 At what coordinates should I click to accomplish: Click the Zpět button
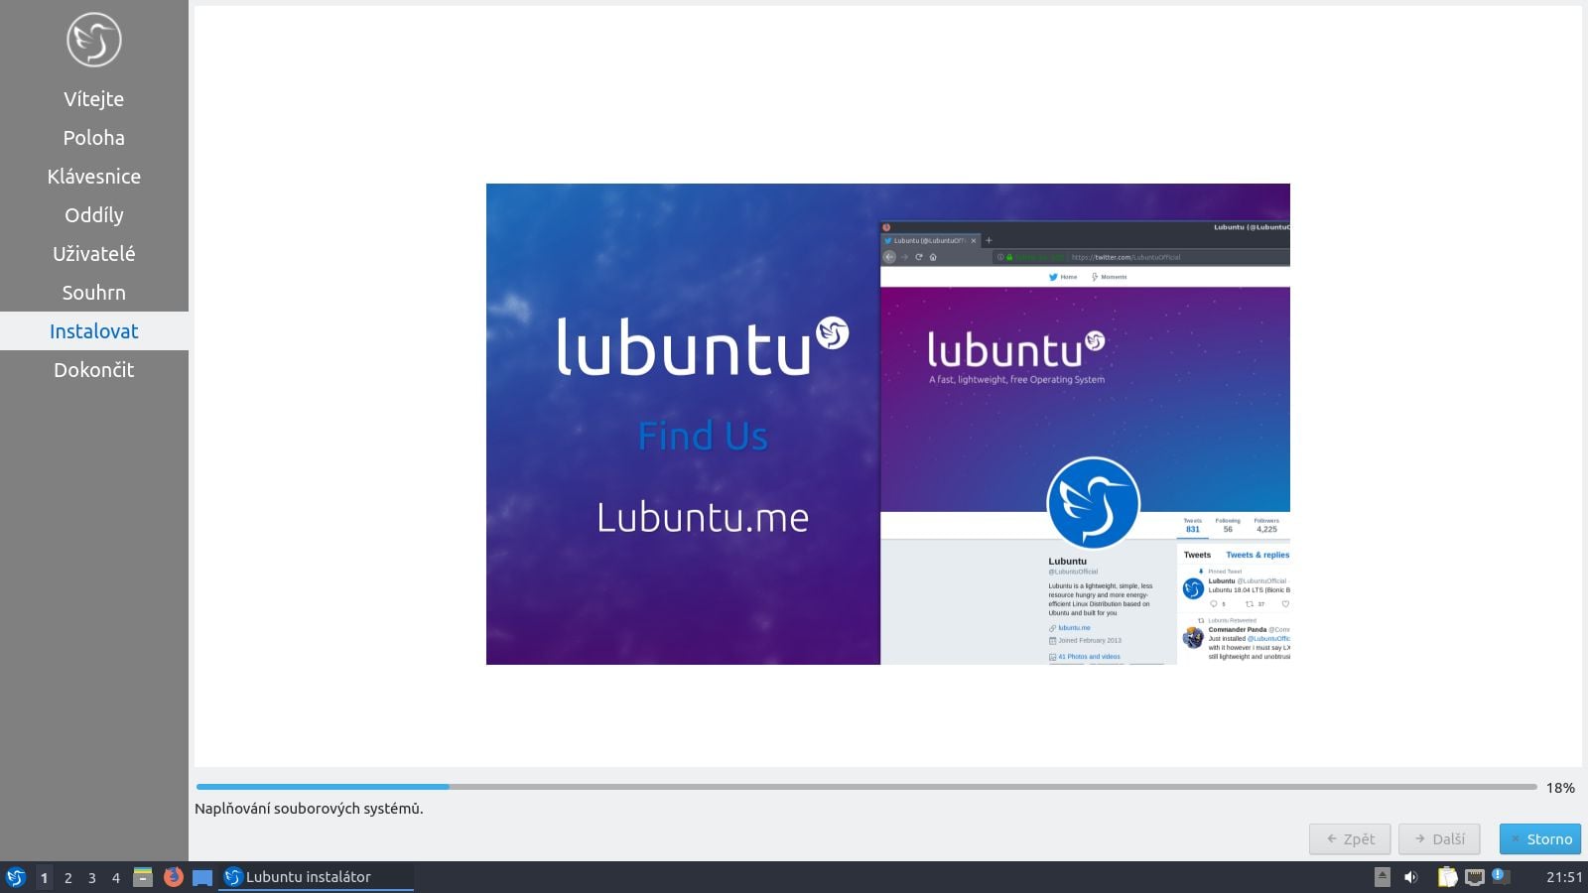(x=1349, y=838)
